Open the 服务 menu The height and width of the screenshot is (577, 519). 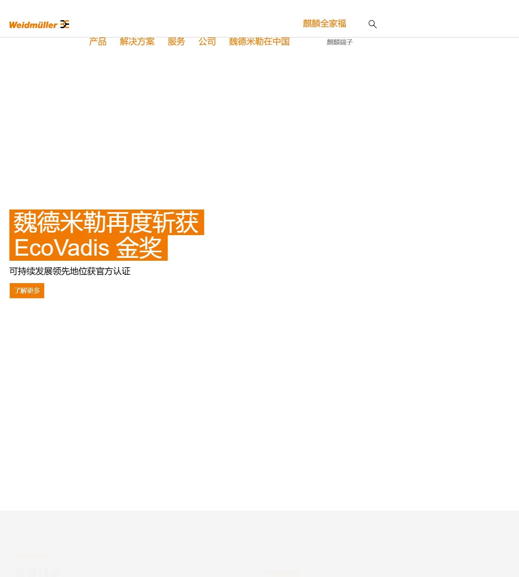(176, 42)
